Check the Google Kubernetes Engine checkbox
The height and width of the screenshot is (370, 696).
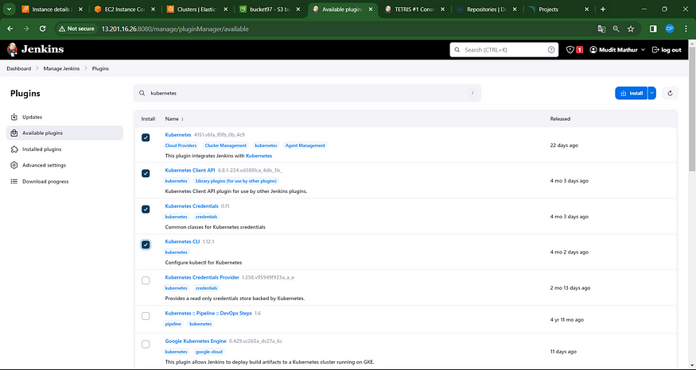(x=146, y=345)
